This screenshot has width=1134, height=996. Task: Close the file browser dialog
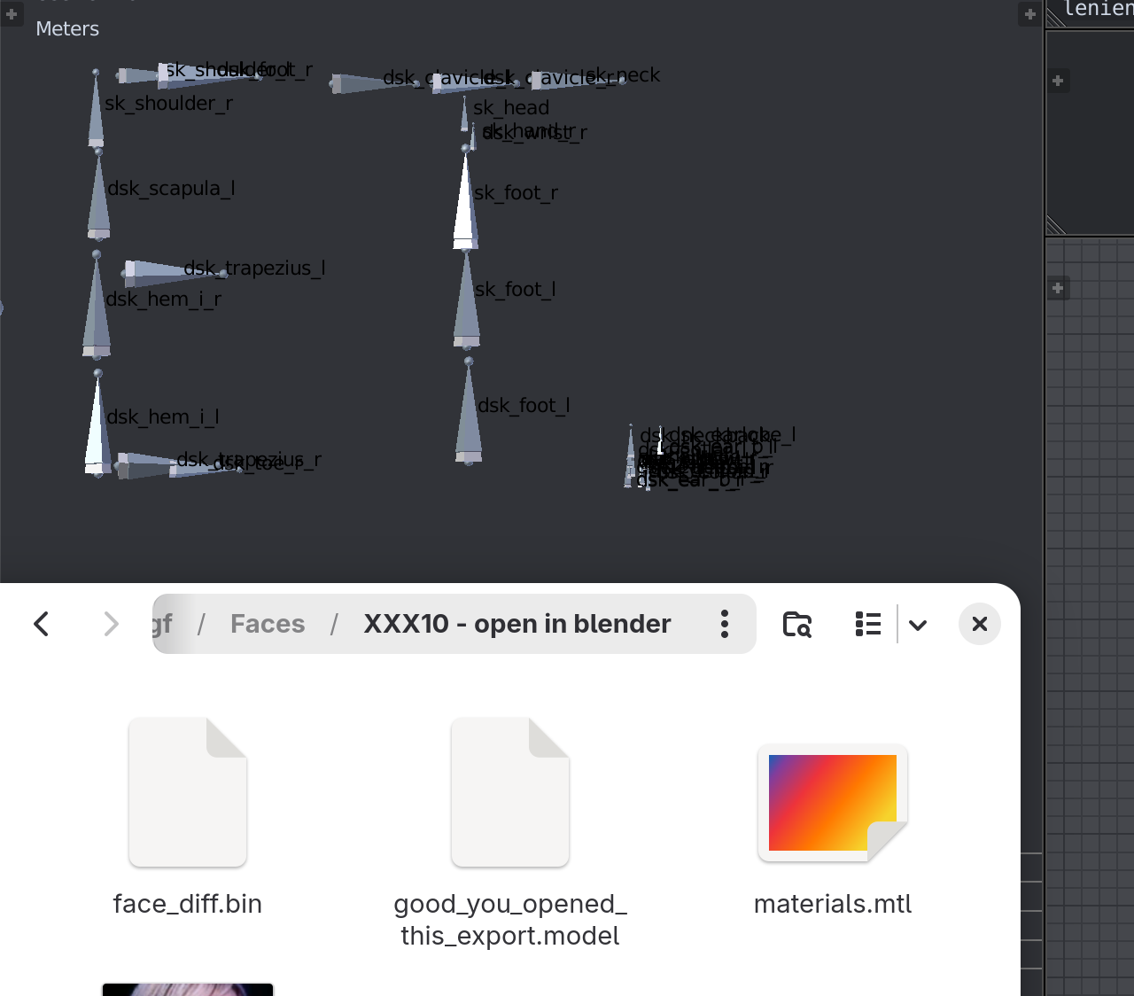980,624
